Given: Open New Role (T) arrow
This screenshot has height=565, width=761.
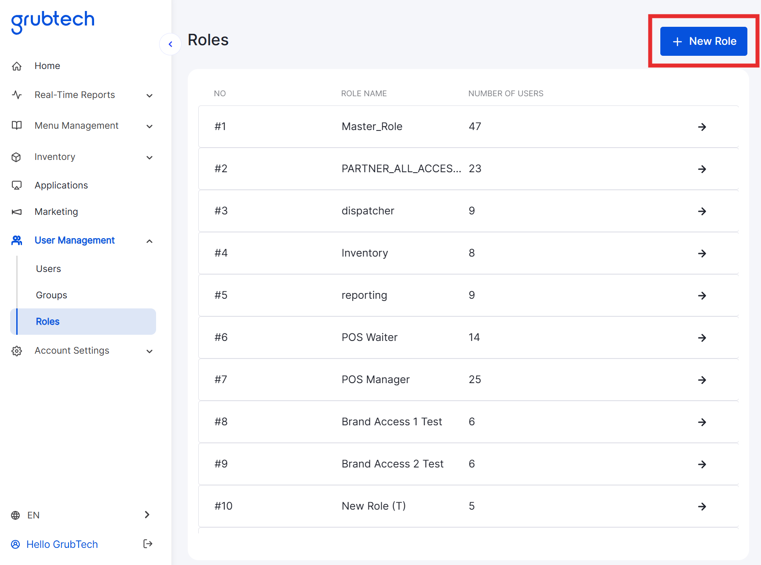Looking at the screenshot, I should (x=702, y=507).
